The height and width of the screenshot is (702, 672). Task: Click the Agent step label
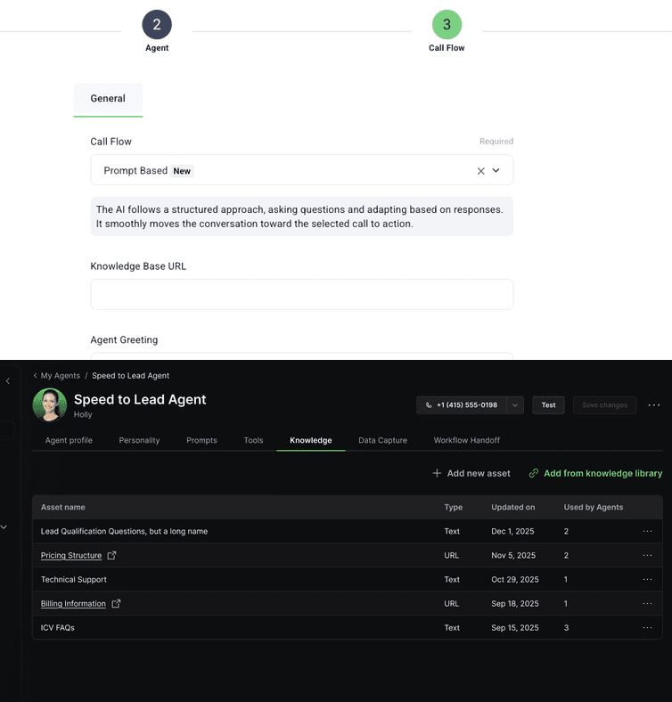157,48
